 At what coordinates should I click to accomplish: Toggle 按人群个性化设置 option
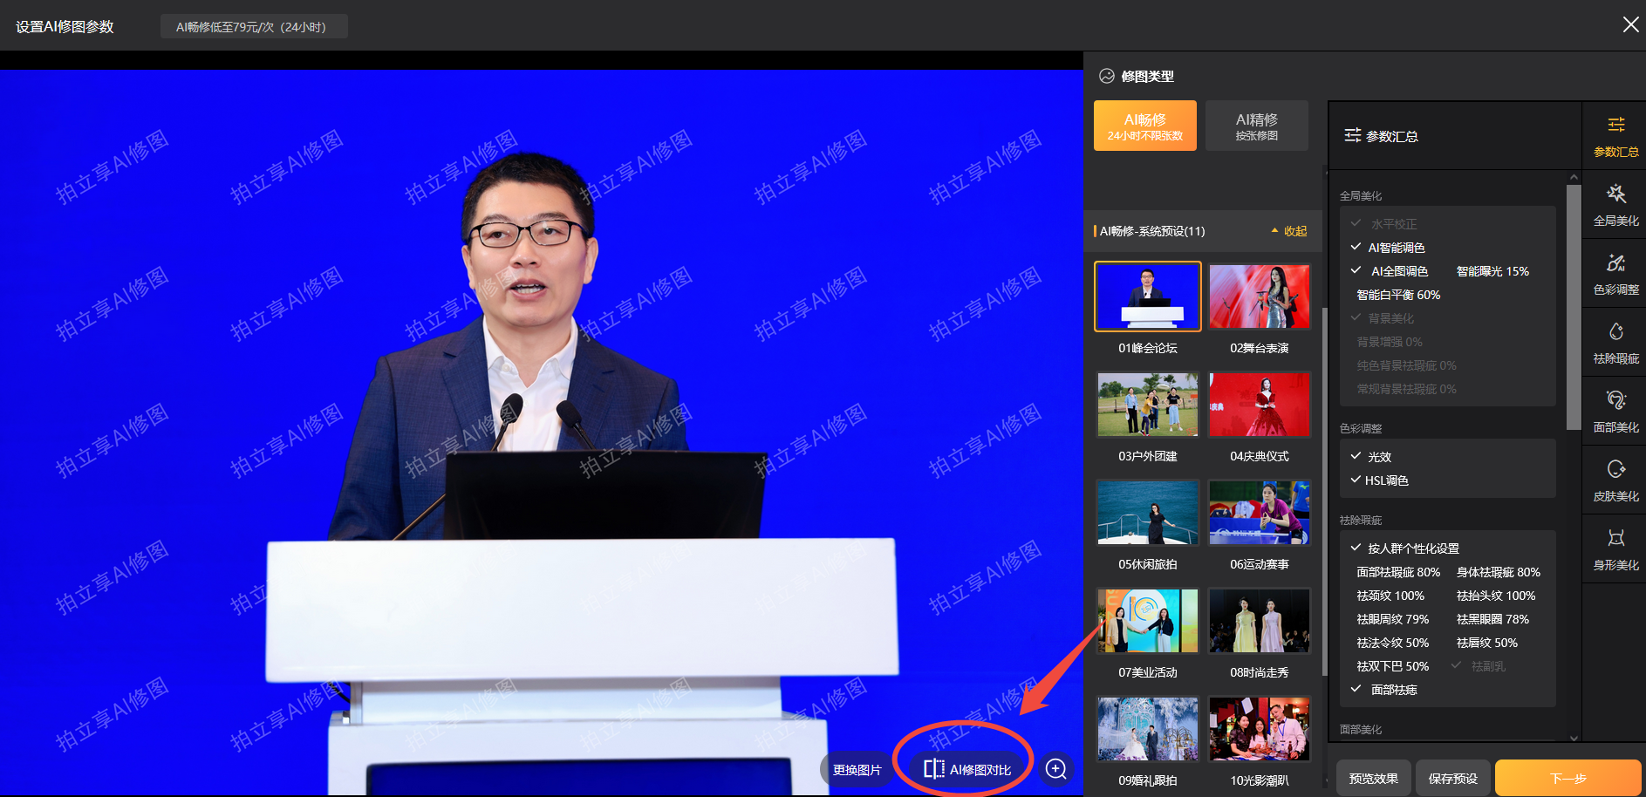[x=1356, y=548]
